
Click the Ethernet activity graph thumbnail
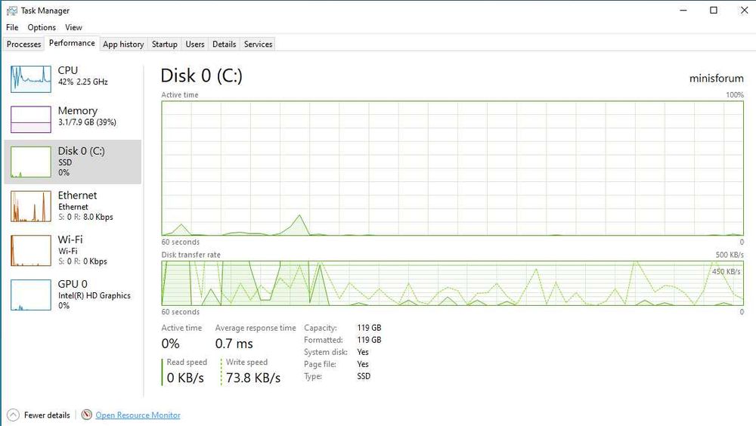[x=31, y=206]
